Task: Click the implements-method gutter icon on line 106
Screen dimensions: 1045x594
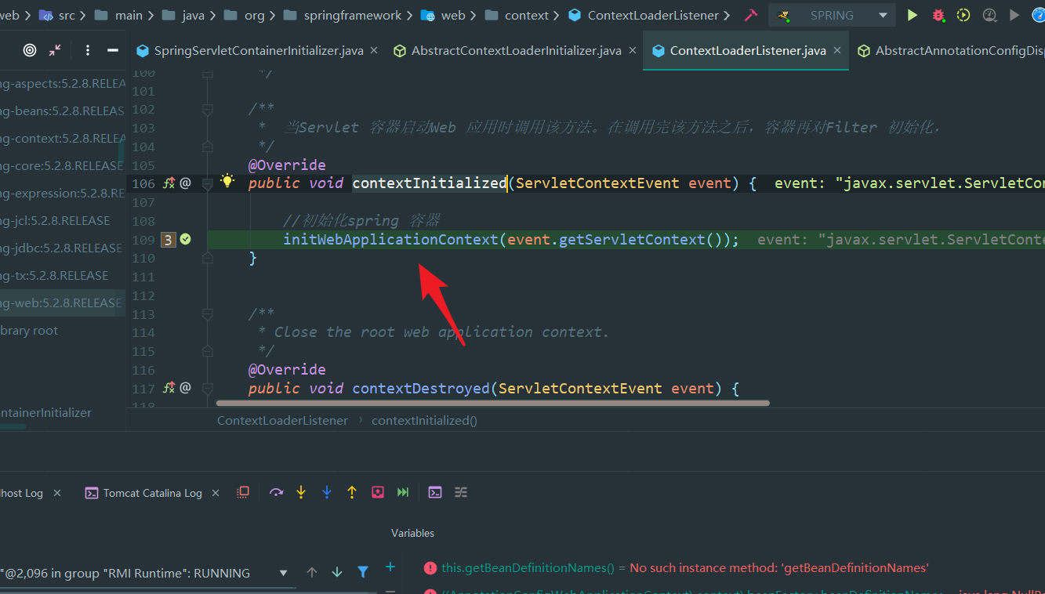Action: [169, 183]
